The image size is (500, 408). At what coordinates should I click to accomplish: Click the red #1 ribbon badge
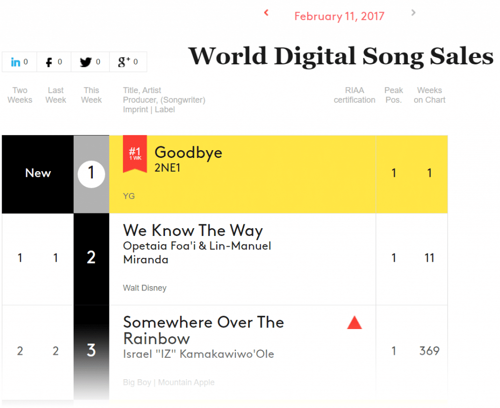click(x=135, y=153)
